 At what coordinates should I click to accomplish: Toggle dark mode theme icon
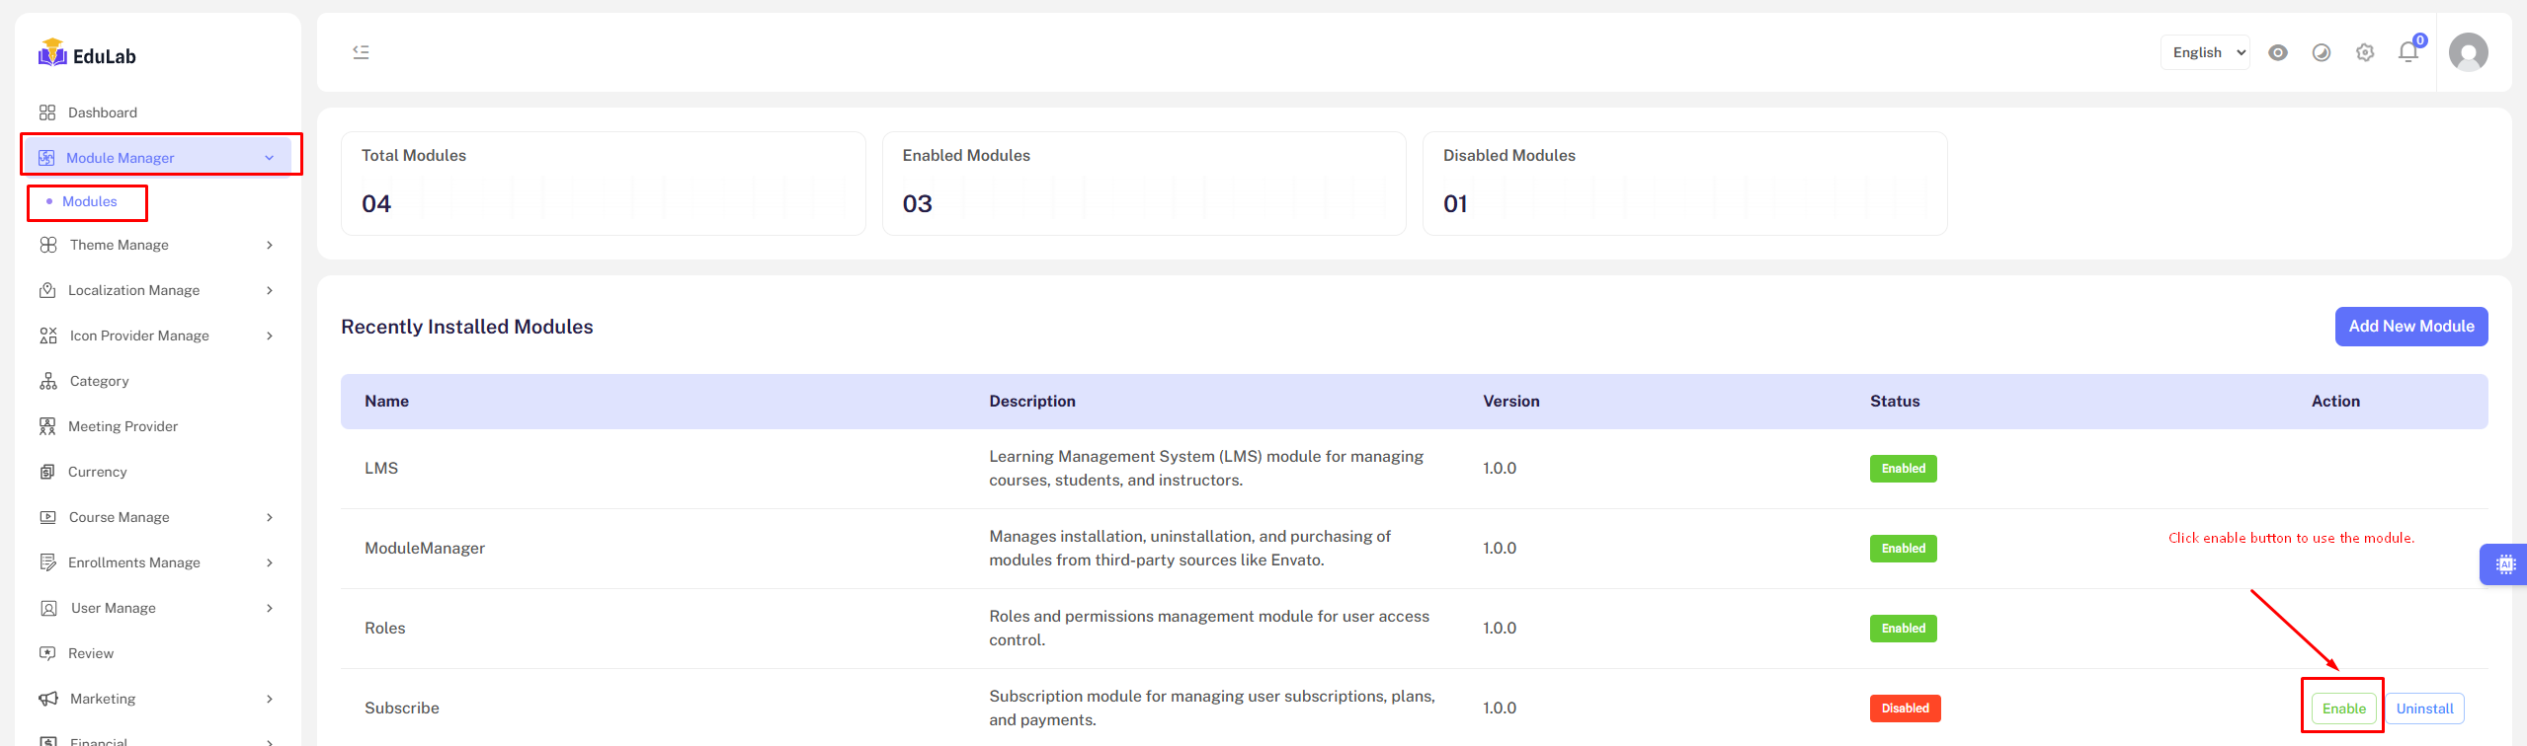pyautogui.click(x=2321, y=53)
